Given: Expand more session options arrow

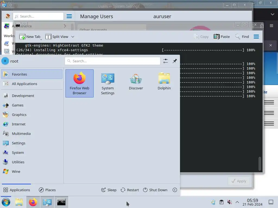Looking at the screenshot, I should tap(175, 190).
